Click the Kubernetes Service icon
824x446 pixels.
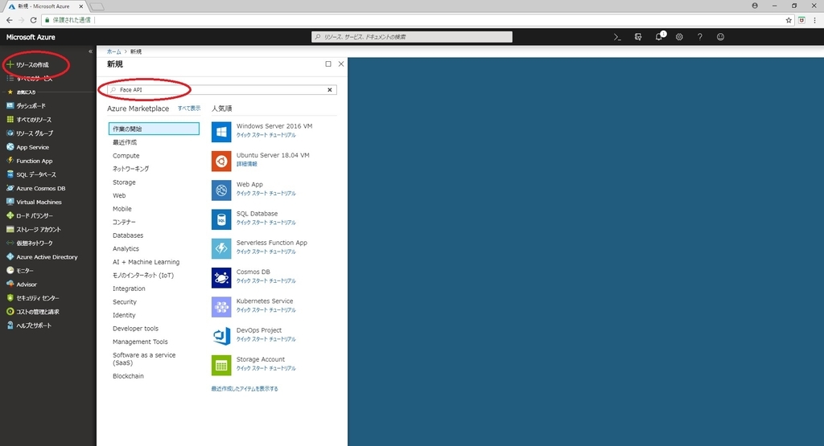(221, 307)
